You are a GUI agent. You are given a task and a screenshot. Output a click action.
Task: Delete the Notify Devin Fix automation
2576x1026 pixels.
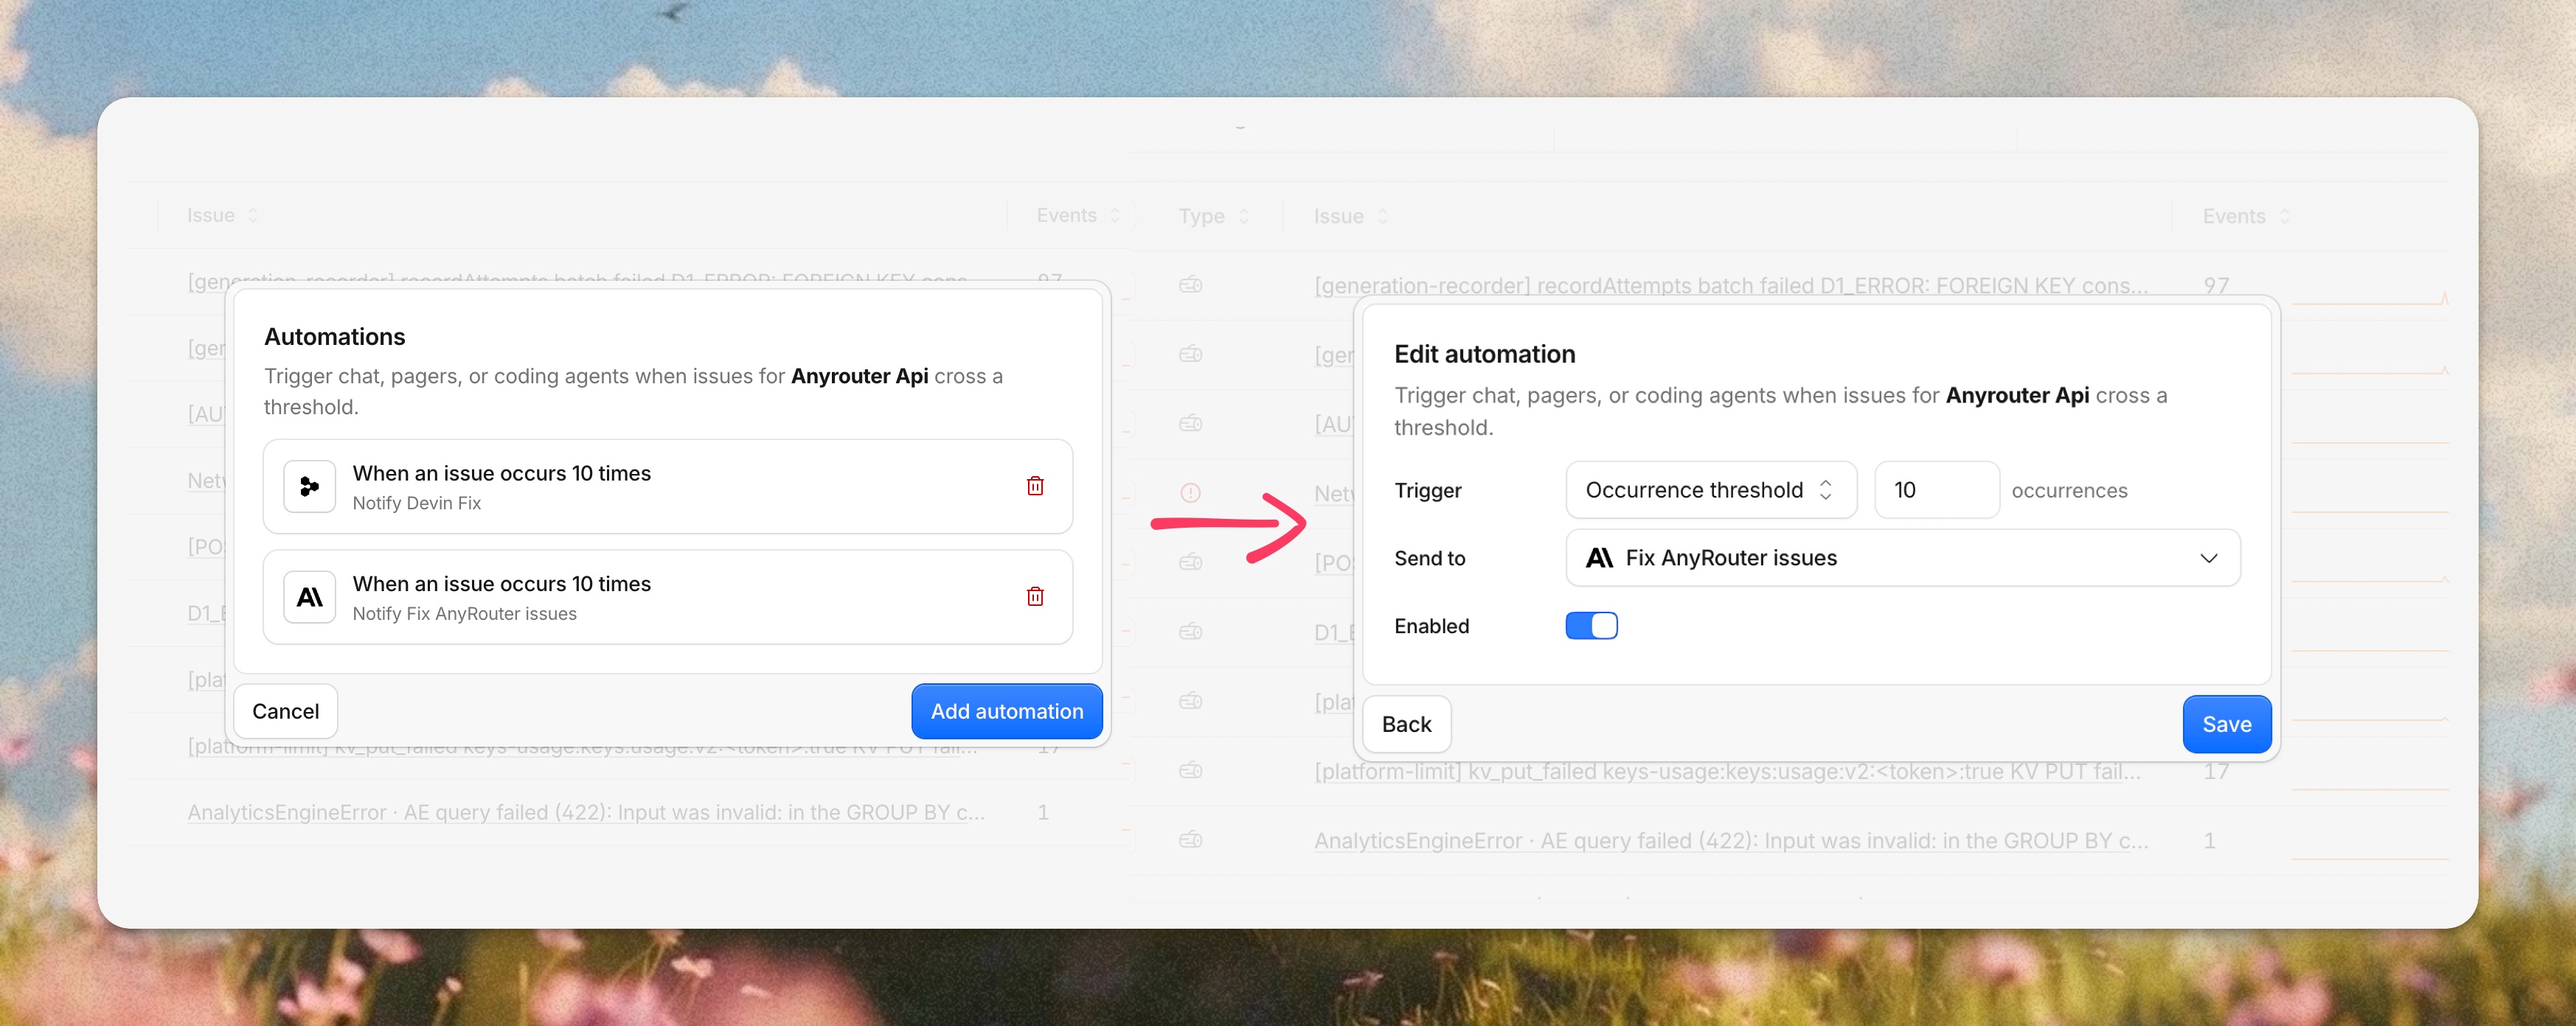1035,486
